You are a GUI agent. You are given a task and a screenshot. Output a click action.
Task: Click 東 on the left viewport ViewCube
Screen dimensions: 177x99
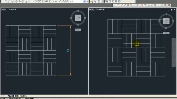point(85,18)
